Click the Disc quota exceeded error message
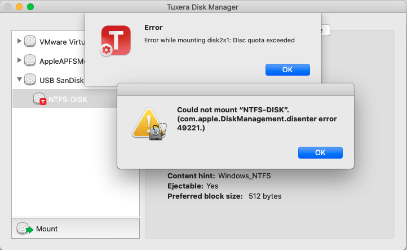 [219, 40]
